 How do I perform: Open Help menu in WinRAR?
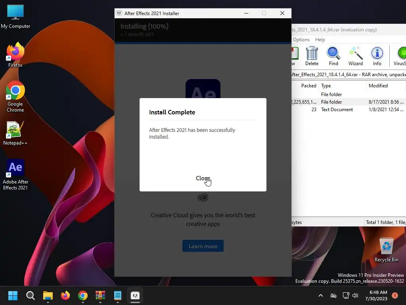coord(320,40)
